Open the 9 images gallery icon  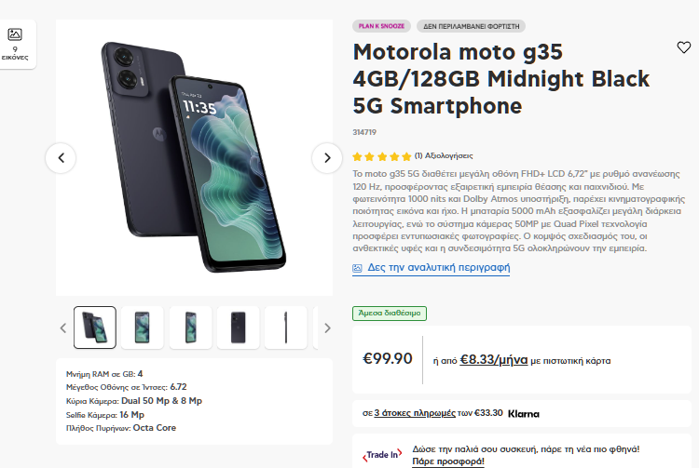click(x=15, y=42)
